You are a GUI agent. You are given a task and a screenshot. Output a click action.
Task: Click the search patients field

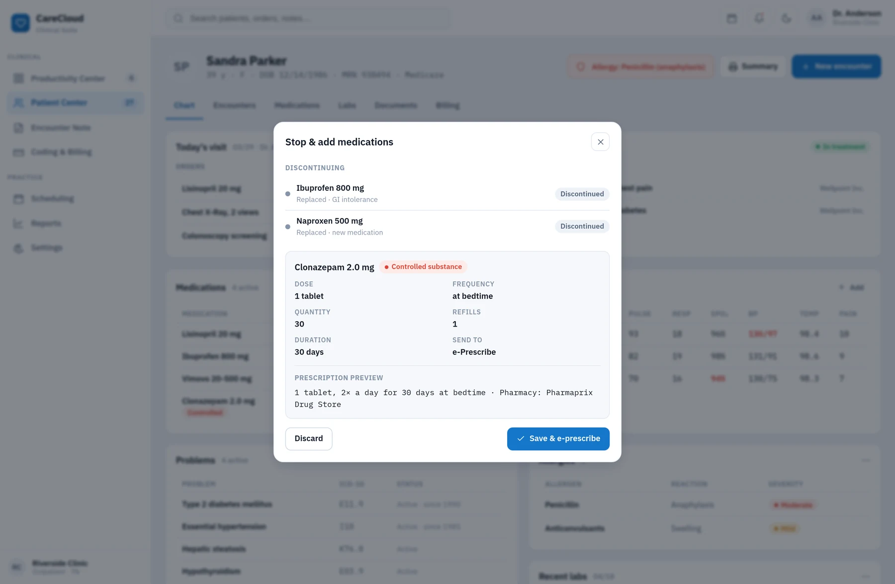tap(308, 18)
